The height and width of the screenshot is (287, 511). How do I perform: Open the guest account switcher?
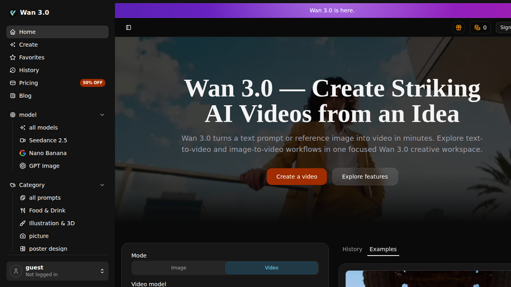point(57,271)
